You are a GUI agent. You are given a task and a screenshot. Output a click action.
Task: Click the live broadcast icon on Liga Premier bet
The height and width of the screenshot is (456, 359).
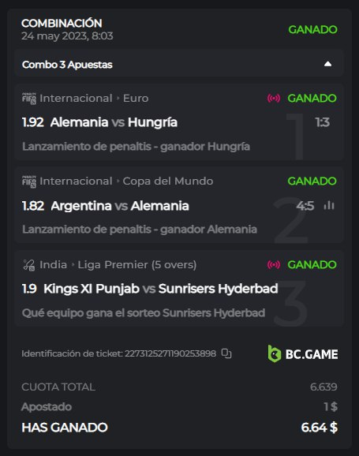pyautogui.click(x=274, y=264)
